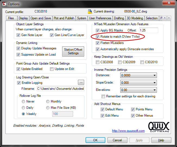Select Monthly rollover radio button
Image resolution: width=177 pixels, height=147 pixels.
pos(48,101)
